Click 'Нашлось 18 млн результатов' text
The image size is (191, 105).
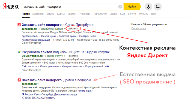[149, 24]
